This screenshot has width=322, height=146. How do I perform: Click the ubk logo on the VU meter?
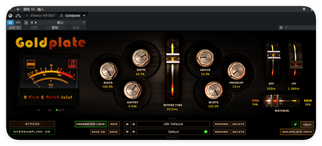72,64
